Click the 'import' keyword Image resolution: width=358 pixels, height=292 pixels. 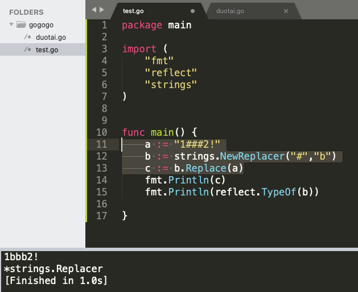[139, 49]
